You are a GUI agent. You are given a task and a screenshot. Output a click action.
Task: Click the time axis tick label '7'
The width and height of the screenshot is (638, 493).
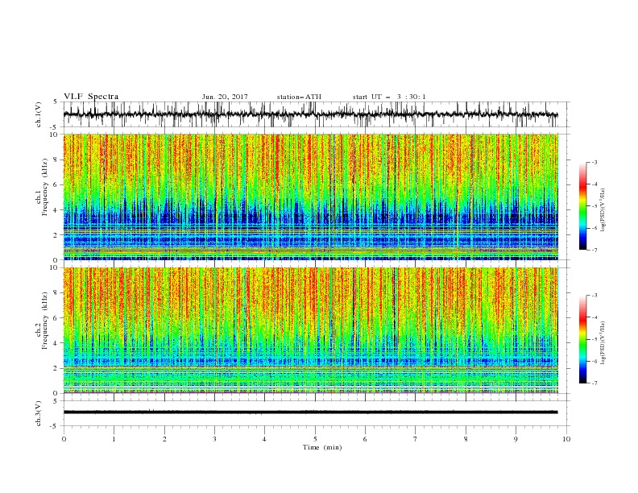point(416,439)
